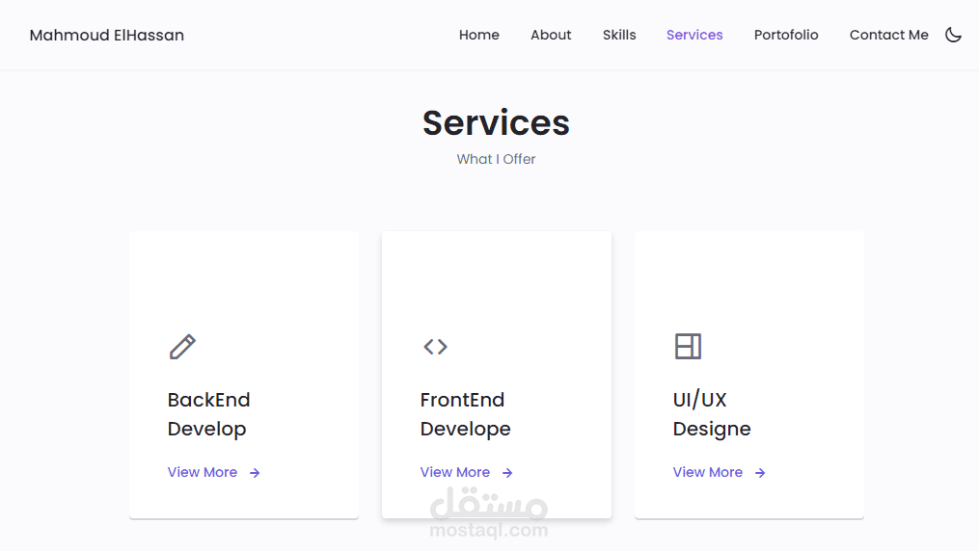Navigate to Skills in the navbar
This screenshot has height=551, width=979.
[x=619, y=35]
